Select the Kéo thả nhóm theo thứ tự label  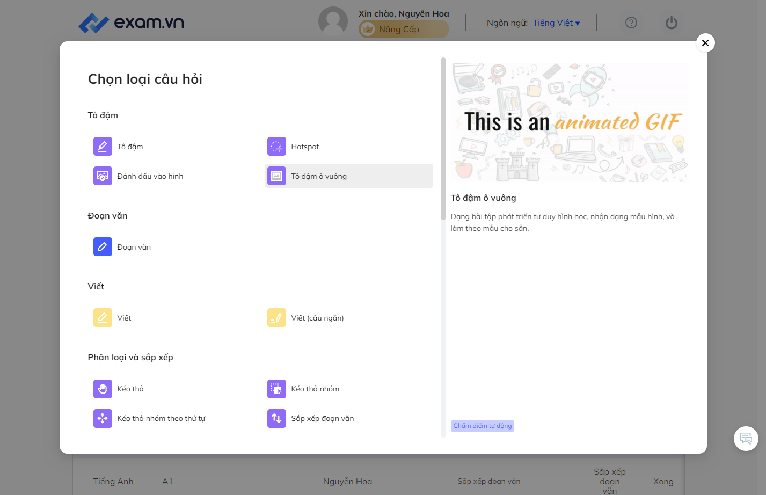(x=162, y=418)
